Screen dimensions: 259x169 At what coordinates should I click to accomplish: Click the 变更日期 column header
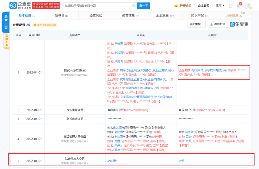point(34,35)
